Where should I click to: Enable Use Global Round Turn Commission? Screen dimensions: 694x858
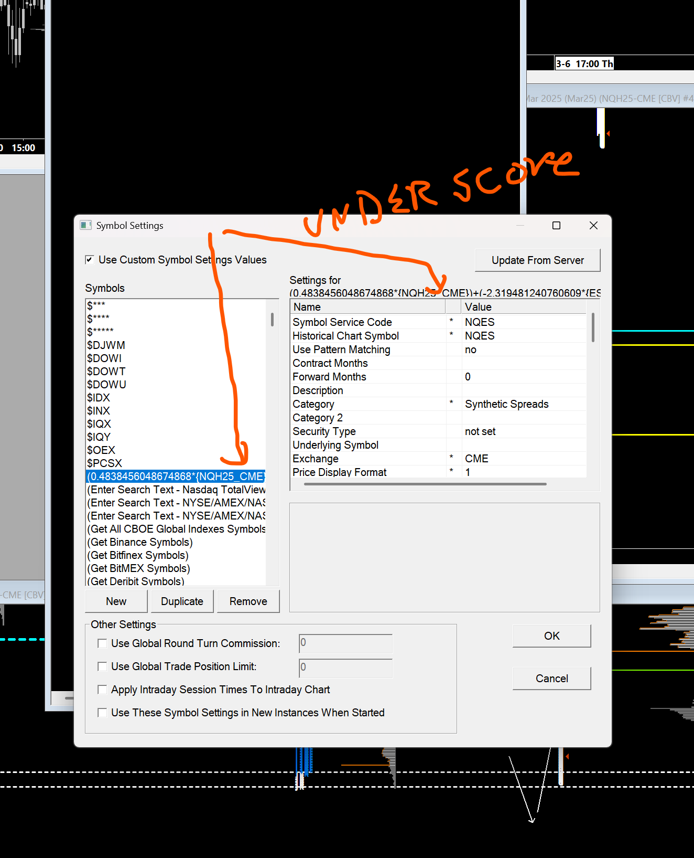(102, 643)
